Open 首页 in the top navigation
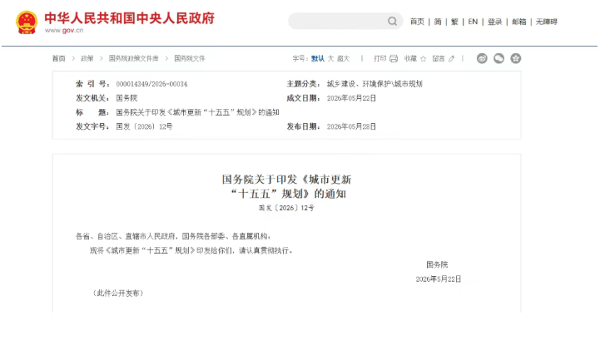 point(417,22)
